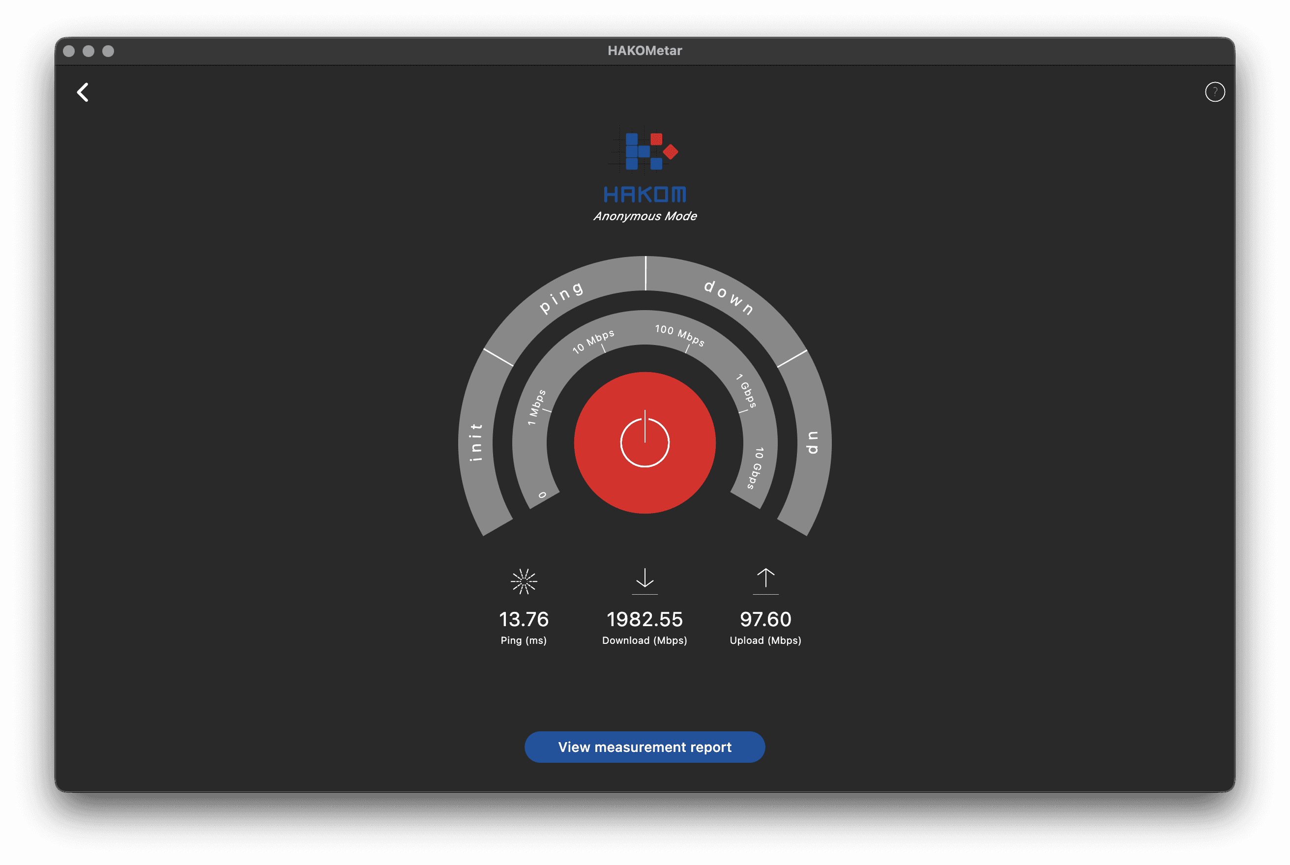Click the back arrow icon

pyautogui.click(x=83, y=92)
